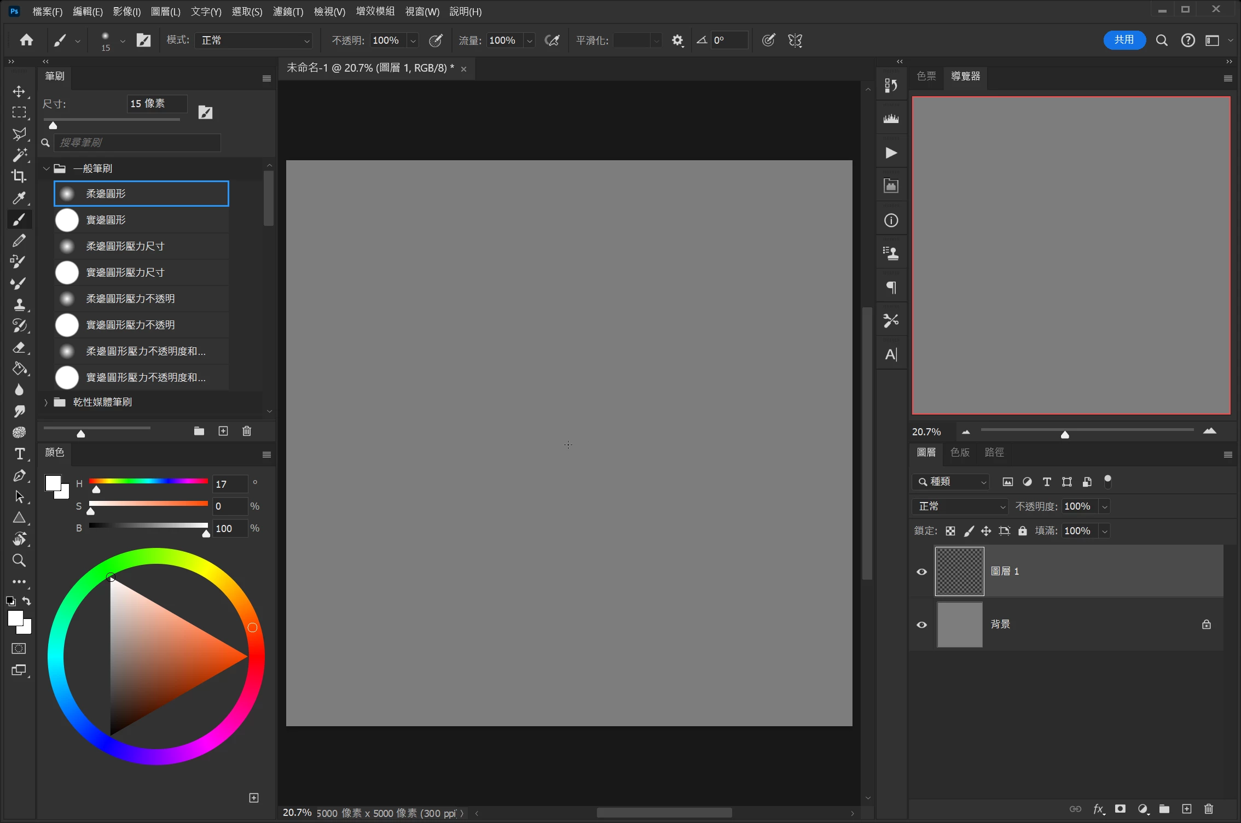Select the Clone Stamp tool
1241x823 pixels.
tap(19, 305)
